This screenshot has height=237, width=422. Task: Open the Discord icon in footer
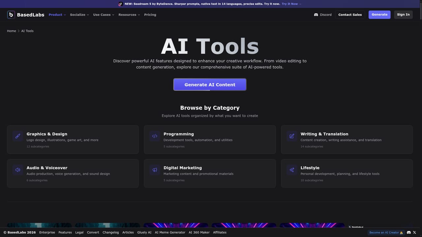pos(409,232)
